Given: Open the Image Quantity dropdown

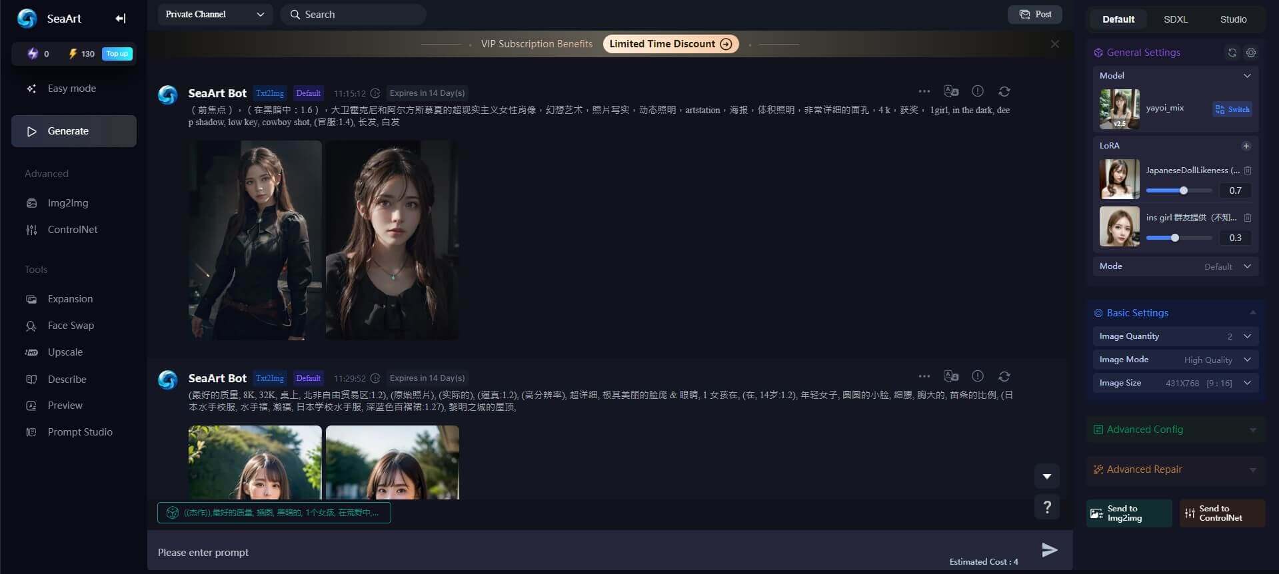Looking at the screenshot, I should [x=1176, y=336].
